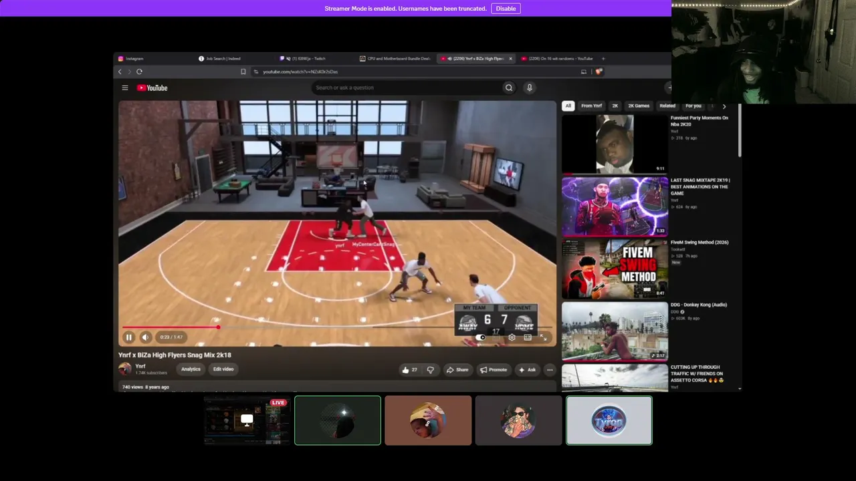This screenshot has height=481, width=856.
Task: Open FiveM Swing Method video thumbnail
Action: (x=615, y=269)
